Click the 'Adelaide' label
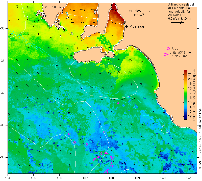This screenshot has width=202, height=181. [x=137, y=26]
